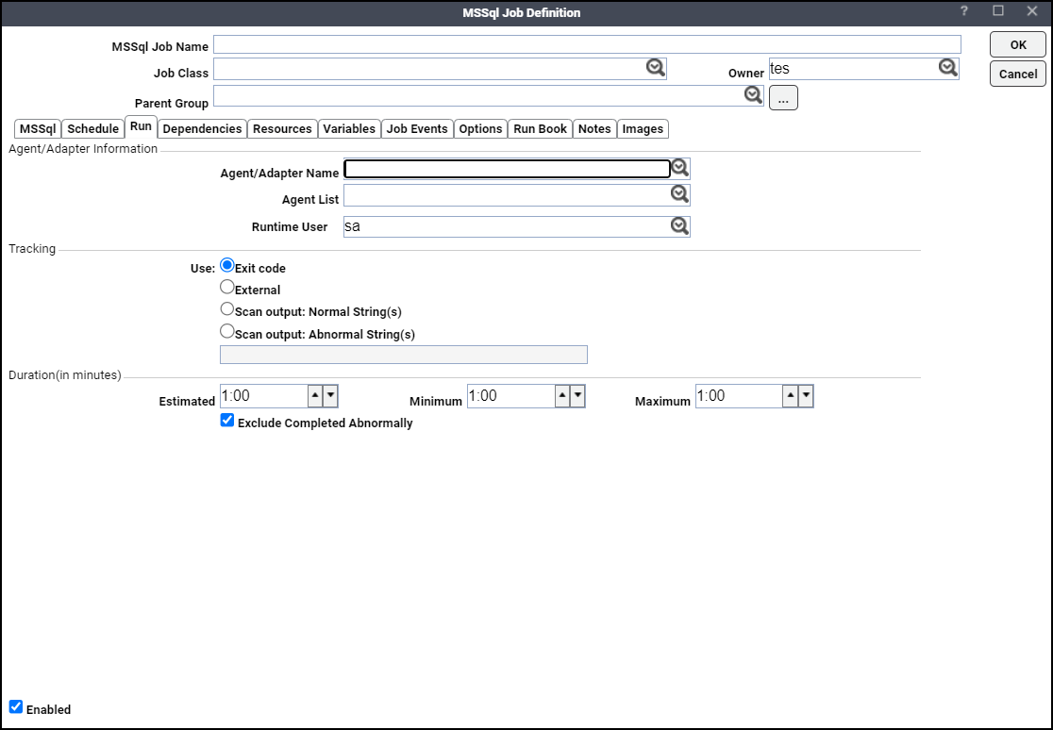This screenshot has height=730, width=1053.
Task: Open the Owner lookup magnifier
Action: pos(947,68)
